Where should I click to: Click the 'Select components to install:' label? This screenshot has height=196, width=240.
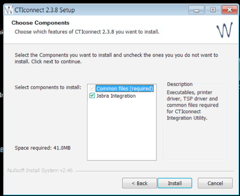(48, 87)
